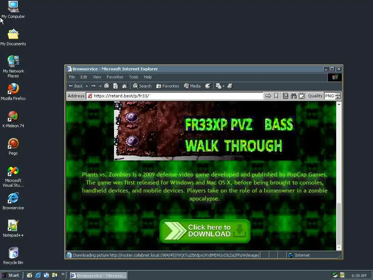The height and width of the screenshot is (280, 373).
Task: Click the Go arrow beside address bar
Action: (x=268, y=96)
